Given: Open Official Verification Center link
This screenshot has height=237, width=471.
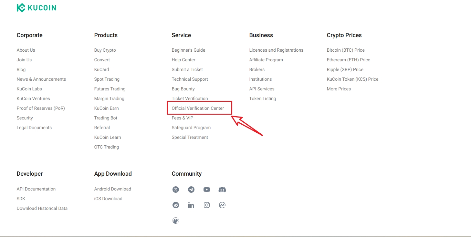Looking at the screenshot, I should point(198,108).
